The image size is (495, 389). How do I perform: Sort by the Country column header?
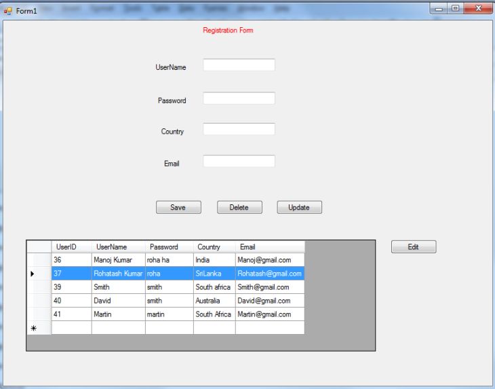point(214,247)
